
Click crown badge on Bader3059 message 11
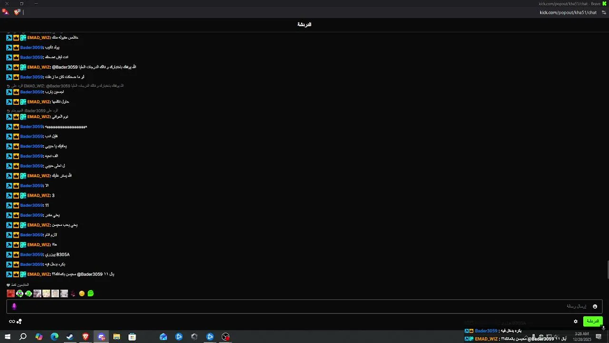pos(16,205)
